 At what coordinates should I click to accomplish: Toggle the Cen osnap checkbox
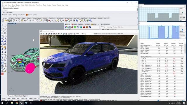point(20,99)
